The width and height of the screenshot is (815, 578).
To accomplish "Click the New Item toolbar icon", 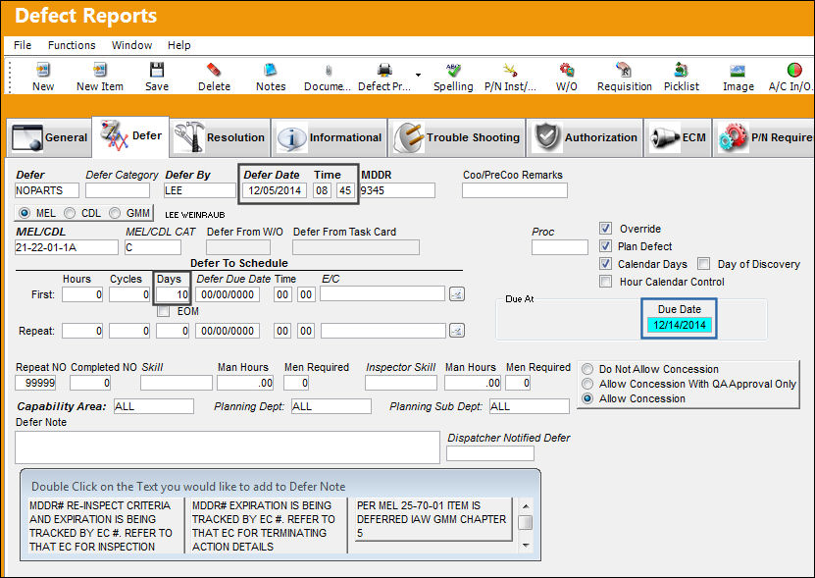I will coord(99,70).
